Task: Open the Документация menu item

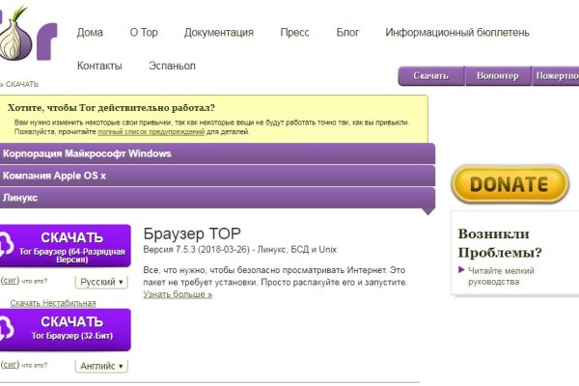Action: [218, 32]
